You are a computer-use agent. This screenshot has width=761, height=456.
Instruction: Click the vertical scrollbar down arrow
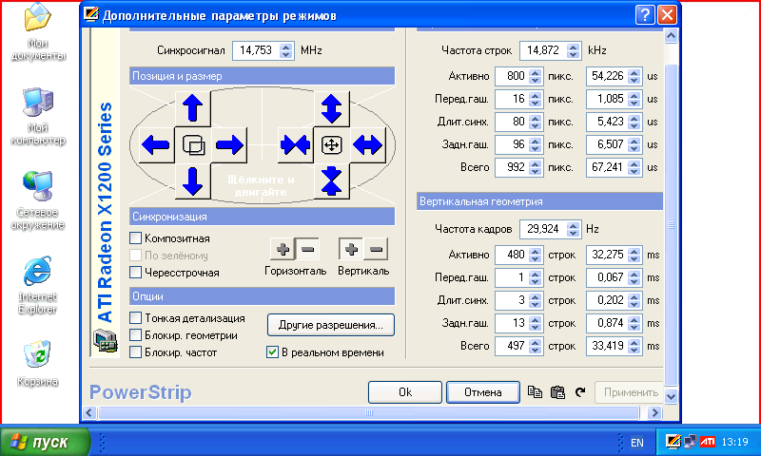click(x=673, y=396)
